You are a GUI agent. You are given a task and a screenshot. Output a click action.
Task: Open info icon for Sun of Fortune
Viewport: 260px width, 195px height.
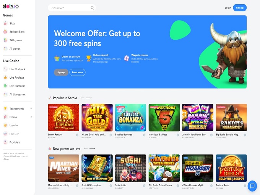click(x=77, y=135)
